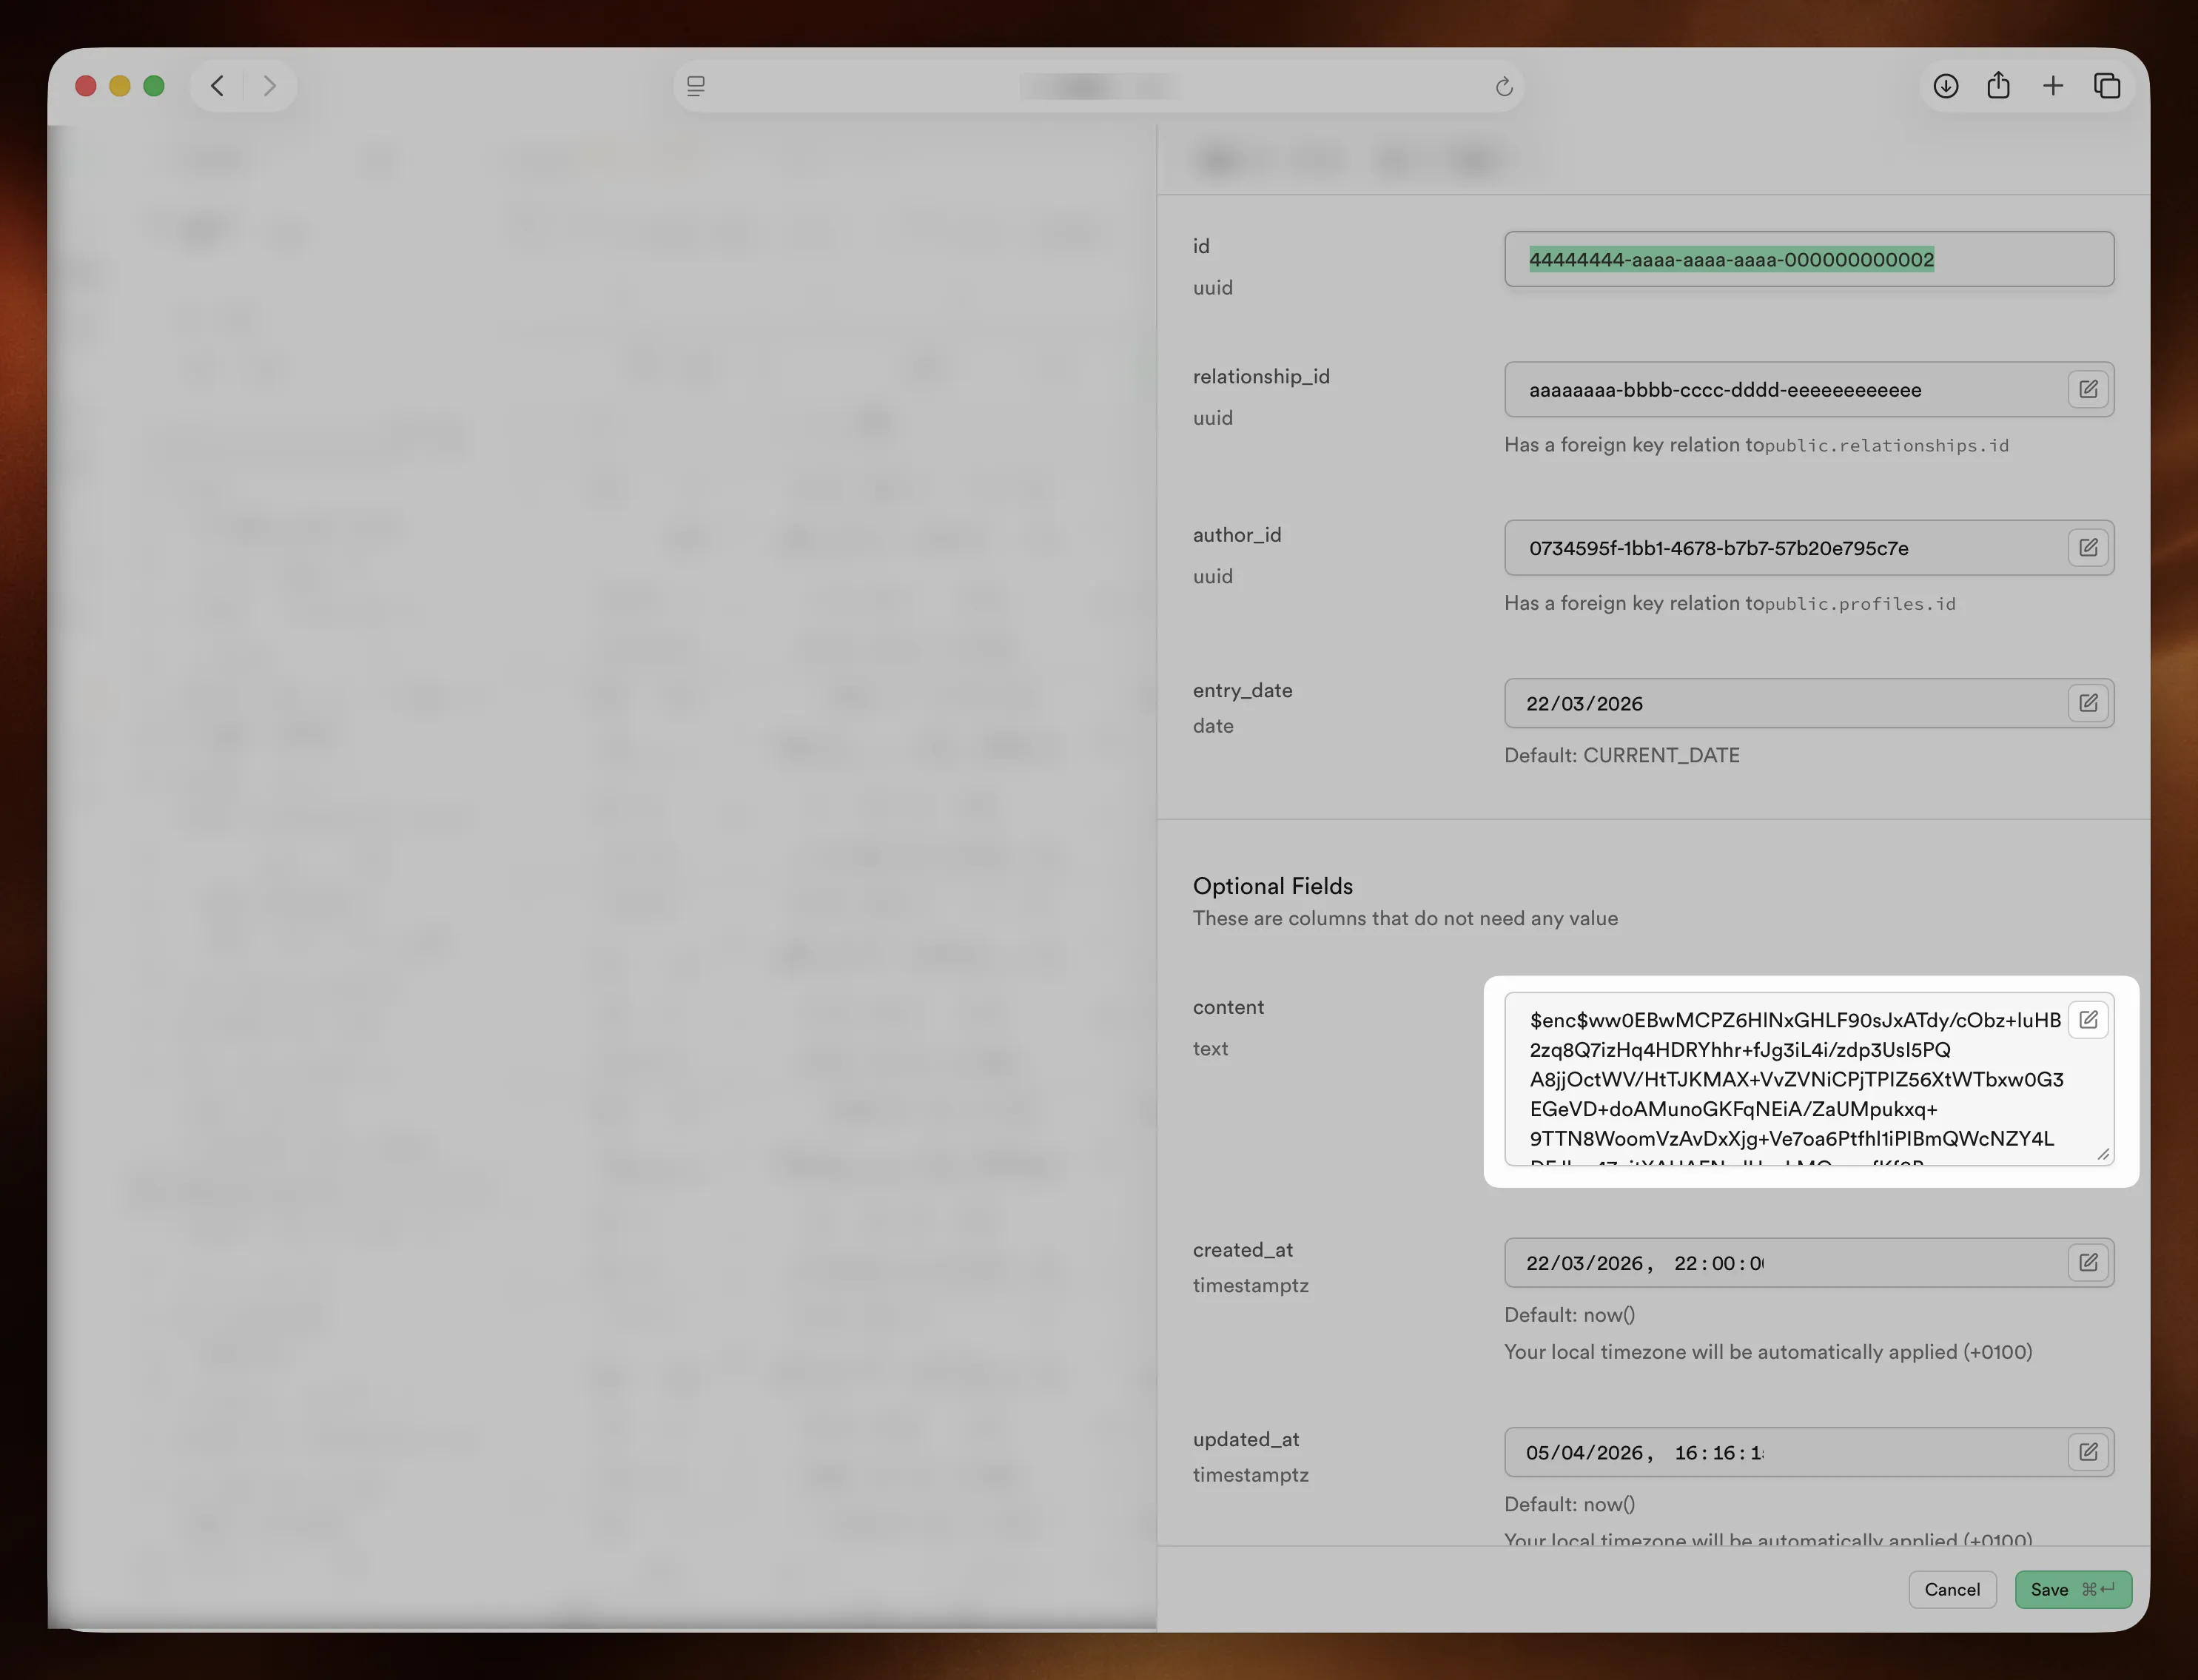Click the 'Default: CURRENT_DATE' hint
The image size is (2198, 1680).
[x=1621, y=755]
